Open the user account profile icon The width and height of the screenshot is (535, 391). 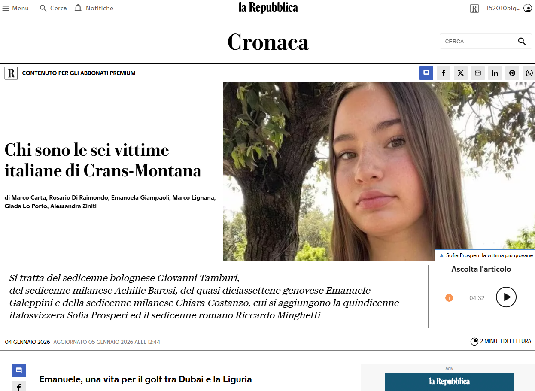527,8
